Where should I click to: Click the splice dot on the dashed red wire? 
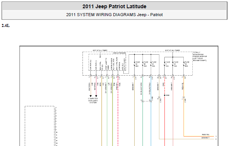[165, 95]
